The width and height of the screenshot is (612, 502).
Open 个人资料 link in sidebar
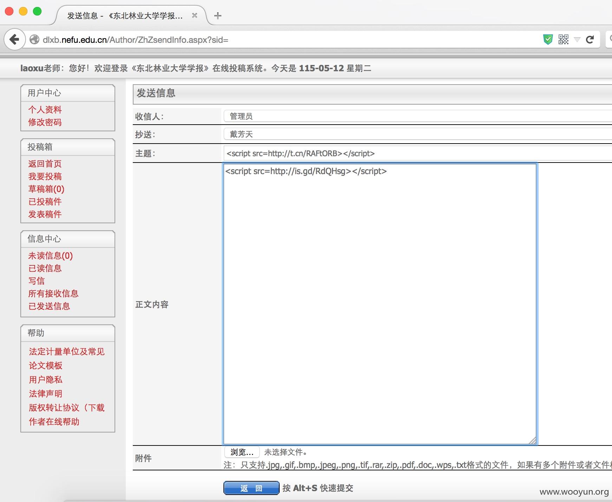click(x=45, y=110)
